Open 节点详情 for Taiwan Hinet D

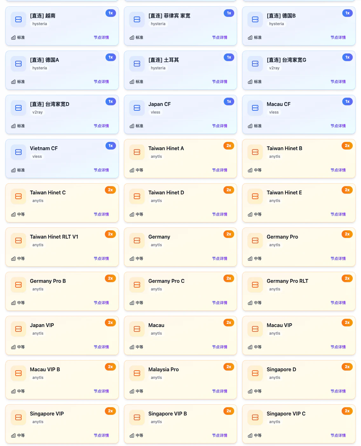(220, 214)
